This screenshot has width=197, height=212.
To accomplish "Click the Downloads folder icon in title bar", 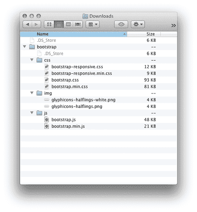I will click(85, 16).
